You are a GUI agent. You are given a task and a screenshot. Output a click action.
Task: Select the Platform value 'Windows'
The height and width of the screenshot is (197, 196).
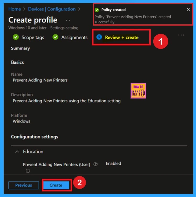coord(21,121)
